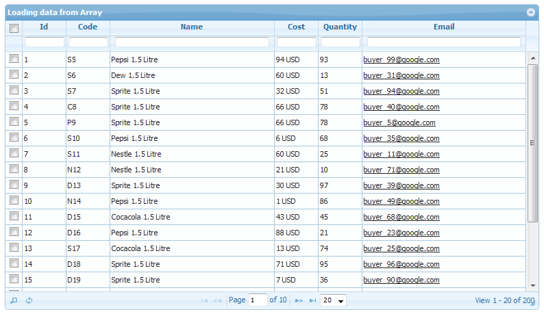The height and width of the screenshot is (314, 544).
Task: Click the search magnifier icon in pager
Action: (14, 300)
